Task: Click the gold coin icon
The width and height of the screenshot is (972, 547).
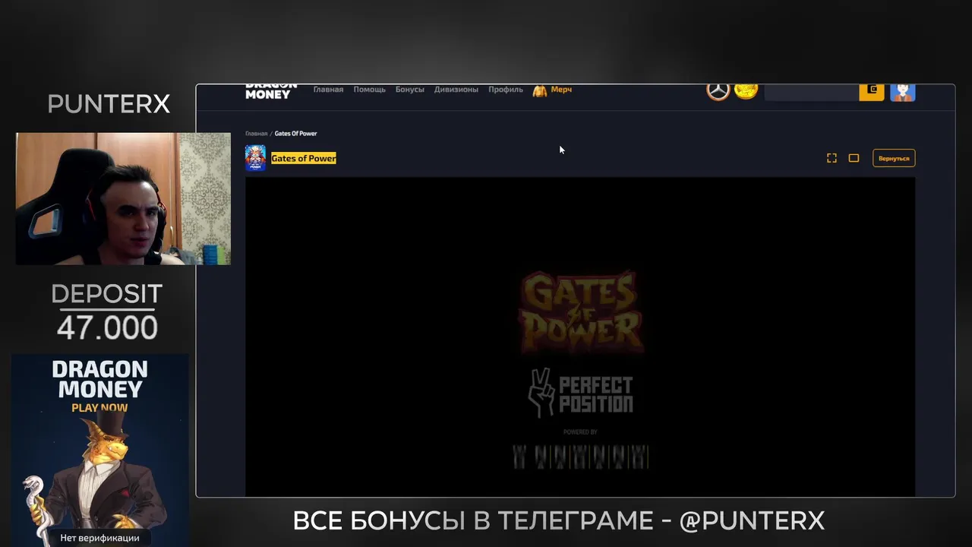Action: coord(746,91)
